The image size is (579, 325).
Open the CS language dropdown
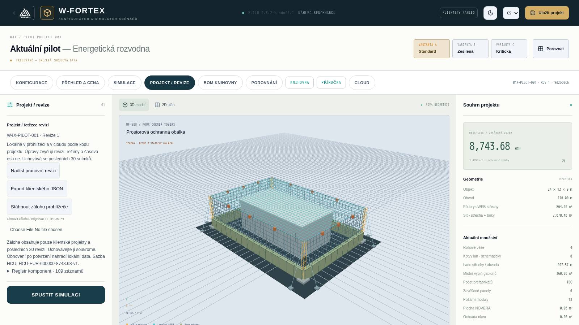(x=511, y=13)
